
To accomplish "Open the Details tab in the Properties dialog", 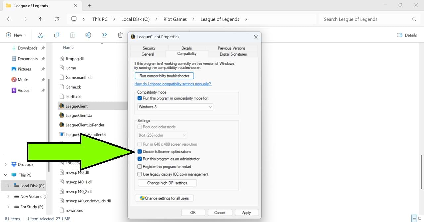I will pos(186,48).
